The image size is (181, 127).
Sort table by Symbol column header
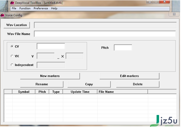click(24, 92)
